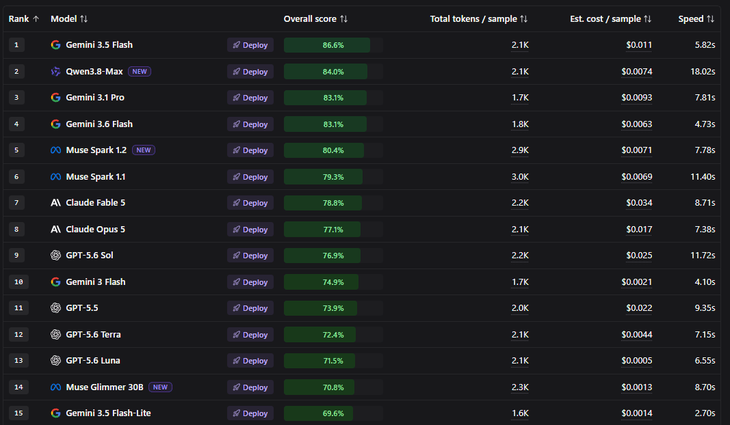Sort by Total tokens / sample arrows
This screenshot has width=730, height=425.
[524, 19]
